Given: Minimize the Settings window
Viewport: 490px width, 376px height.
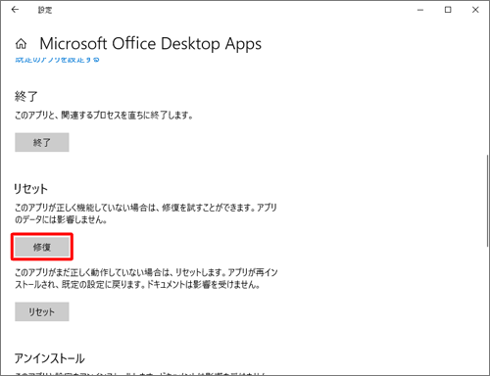Looking at the screenshot, I should 420,10.
